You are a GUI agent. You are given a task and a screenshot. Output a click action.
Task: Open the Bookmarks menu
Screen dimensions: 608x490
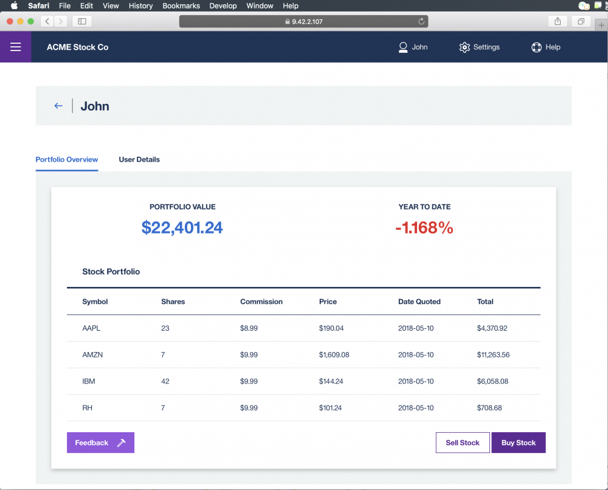181,5
